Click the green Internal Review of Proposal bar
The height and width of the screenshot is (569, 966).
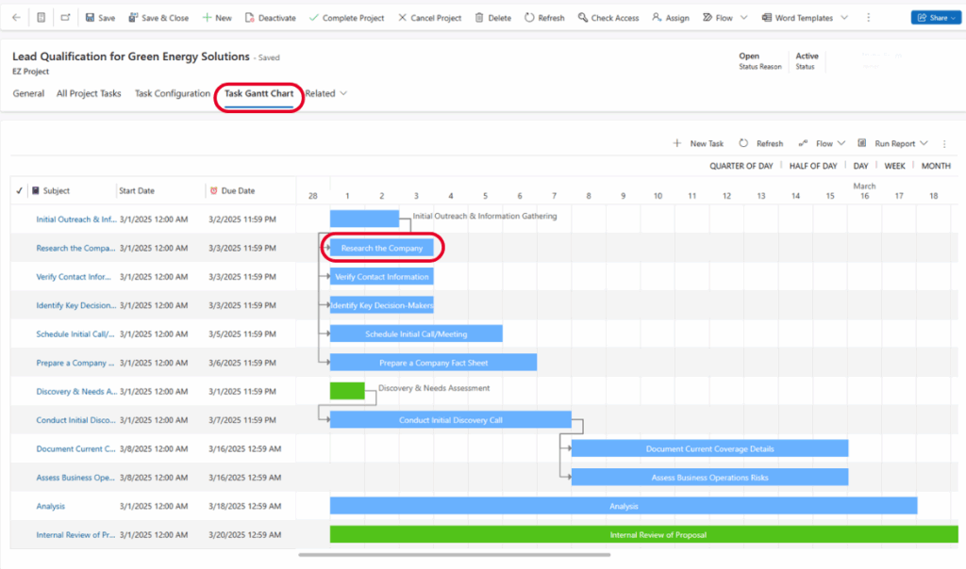641,534
